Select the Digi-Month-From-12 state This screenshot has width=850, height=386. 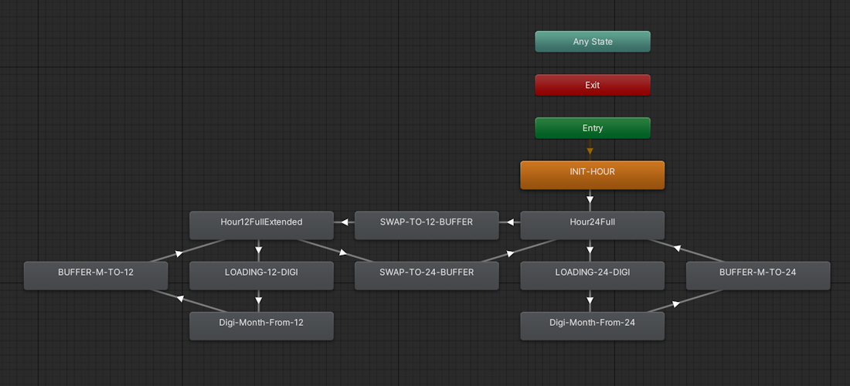[x=261, y=326]
